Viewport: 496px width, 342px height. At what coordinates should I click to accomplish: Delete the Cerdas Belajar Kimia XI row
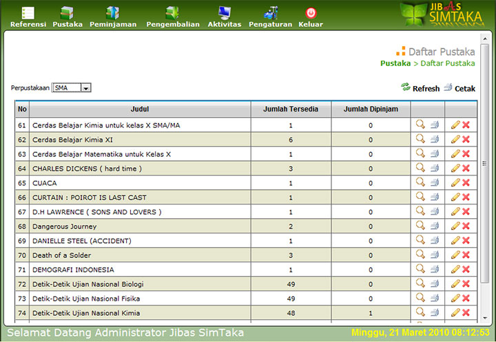(466, 140)
